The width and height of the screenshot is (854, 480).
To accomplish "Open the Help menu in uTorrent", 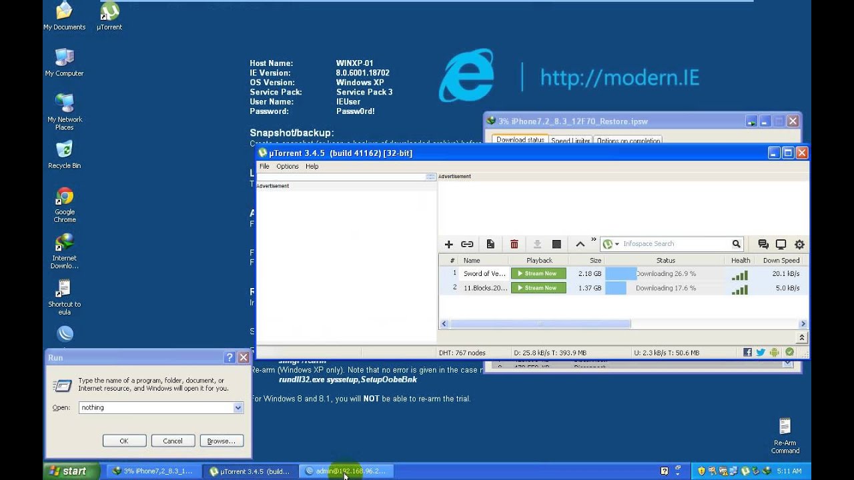I will click(312, 166).
